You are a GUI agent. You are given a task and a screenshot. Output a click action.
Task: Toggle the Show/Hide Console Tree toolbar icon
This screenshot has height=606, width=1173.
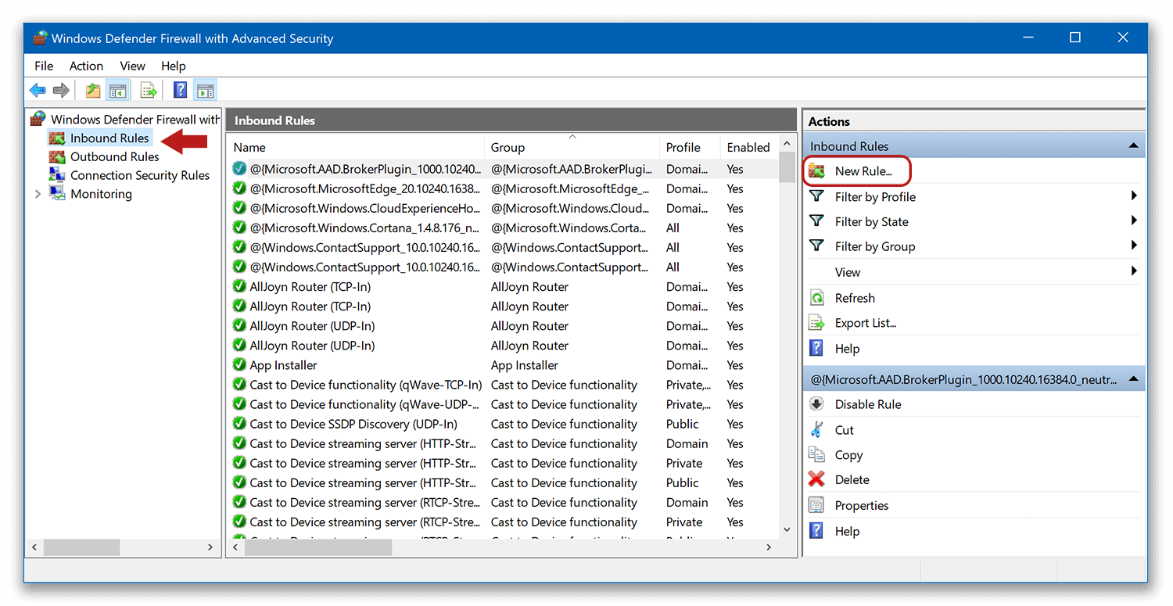pos(118,91)
